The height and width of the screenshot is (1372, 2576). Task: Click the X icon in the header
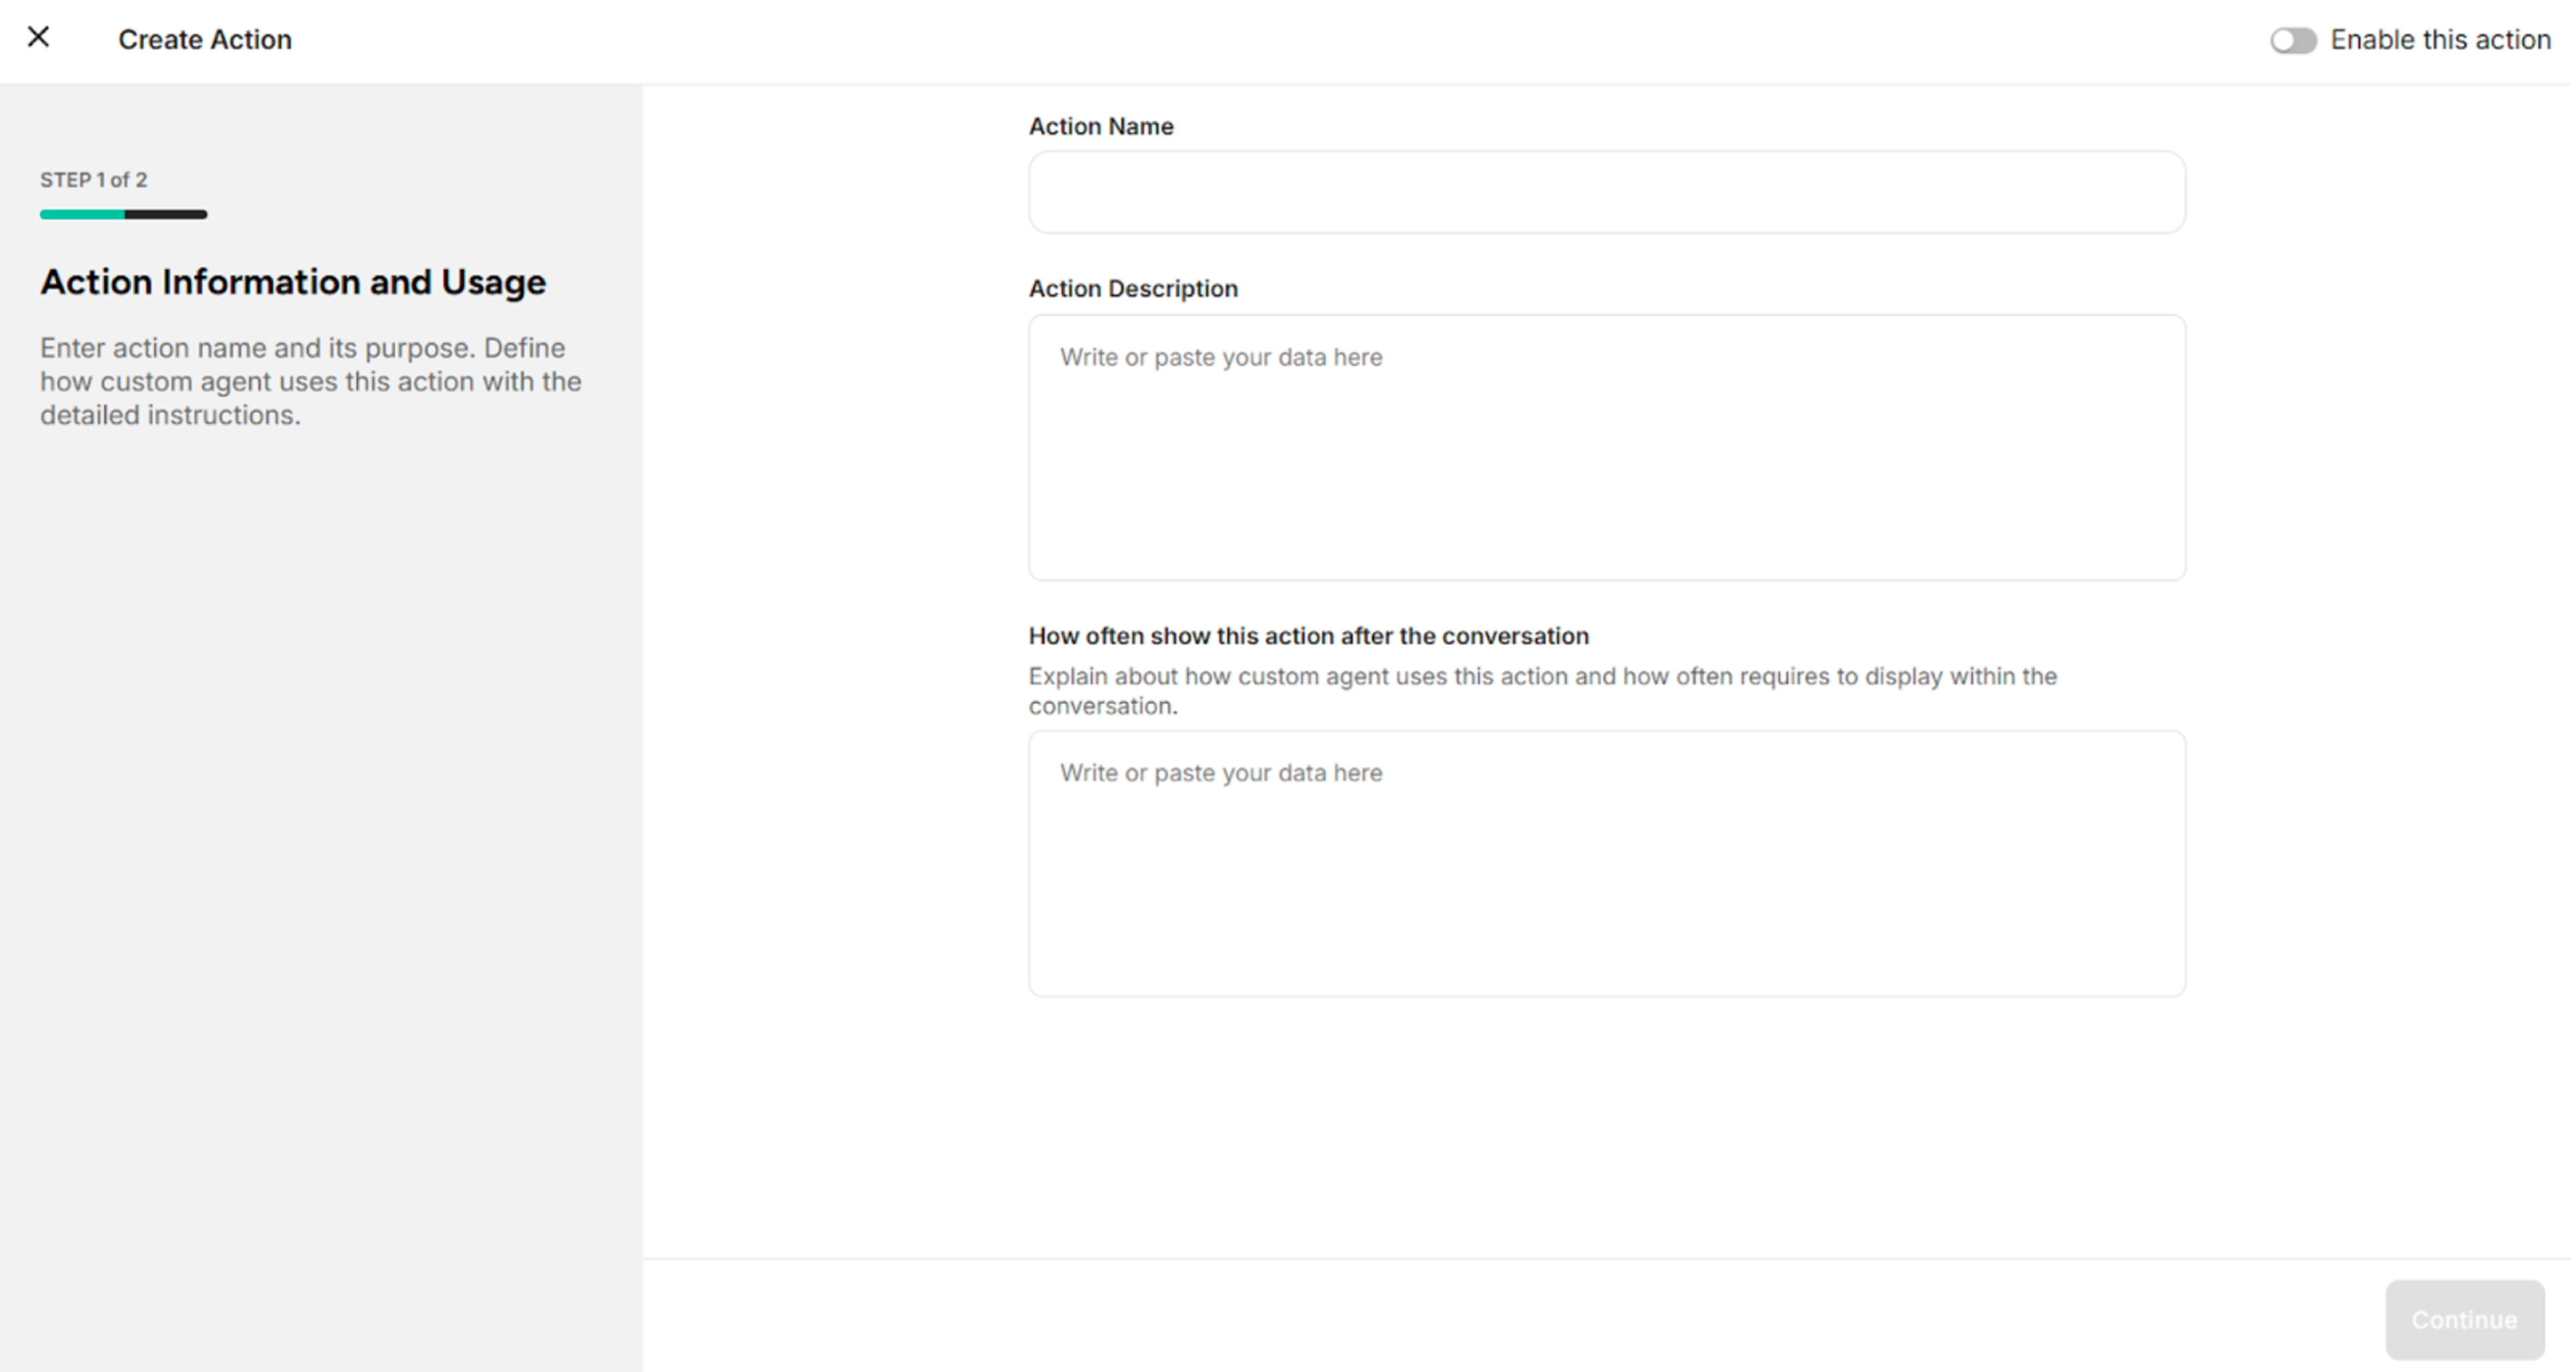tap(38, 38)
